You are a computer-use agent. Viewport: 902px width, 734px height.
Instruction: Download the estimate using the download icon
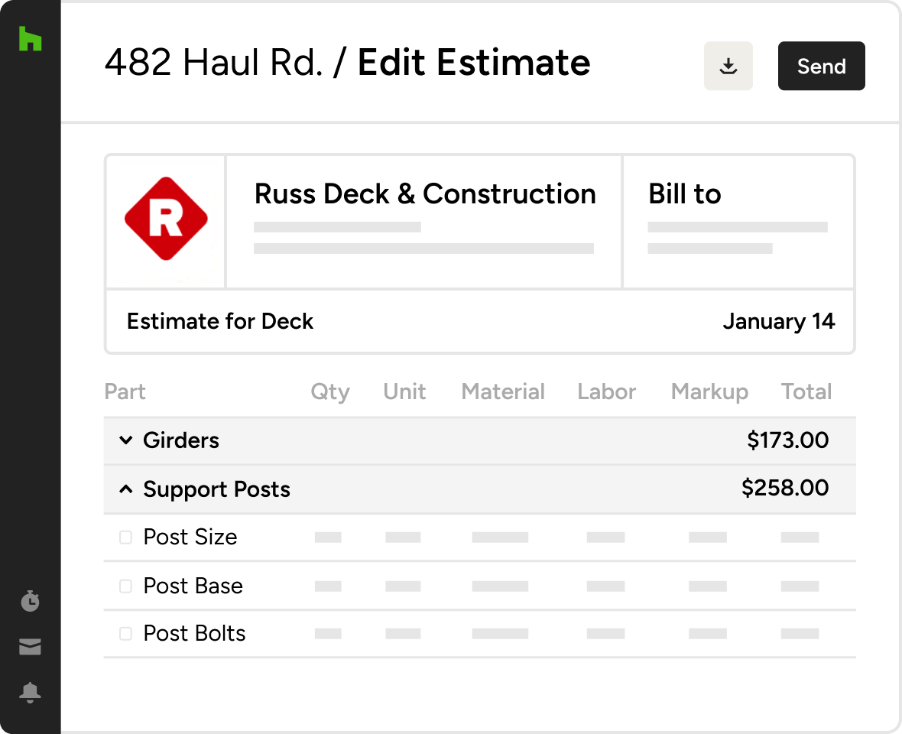tap(728, 67)
